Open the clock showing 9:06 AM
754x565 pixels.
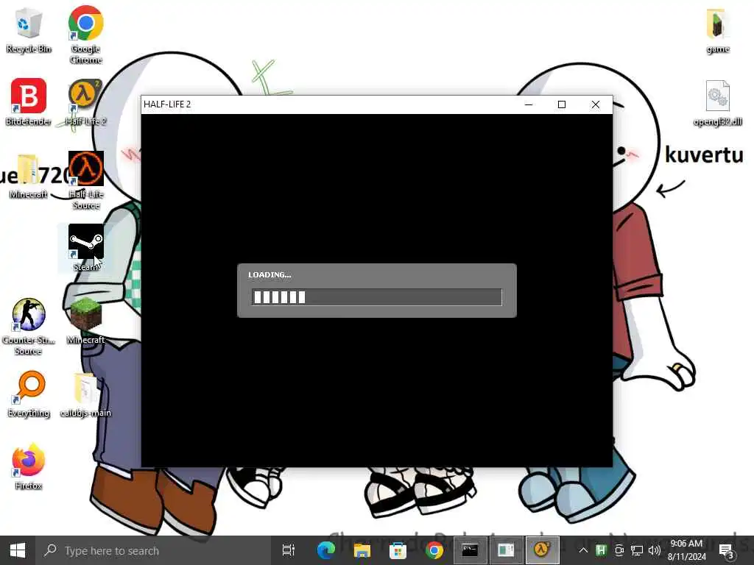(686, 550)
